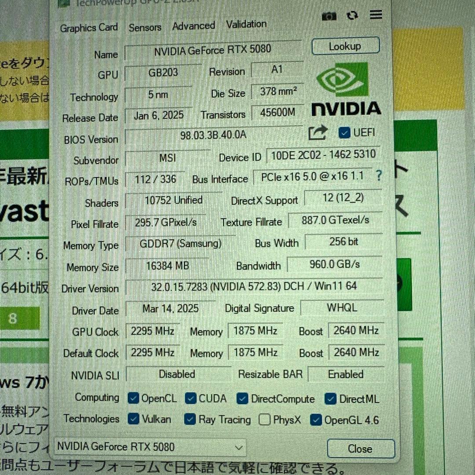Click inside the Device ID field
The height and width of the screenshot is (475, 475).
coord(322,154)
